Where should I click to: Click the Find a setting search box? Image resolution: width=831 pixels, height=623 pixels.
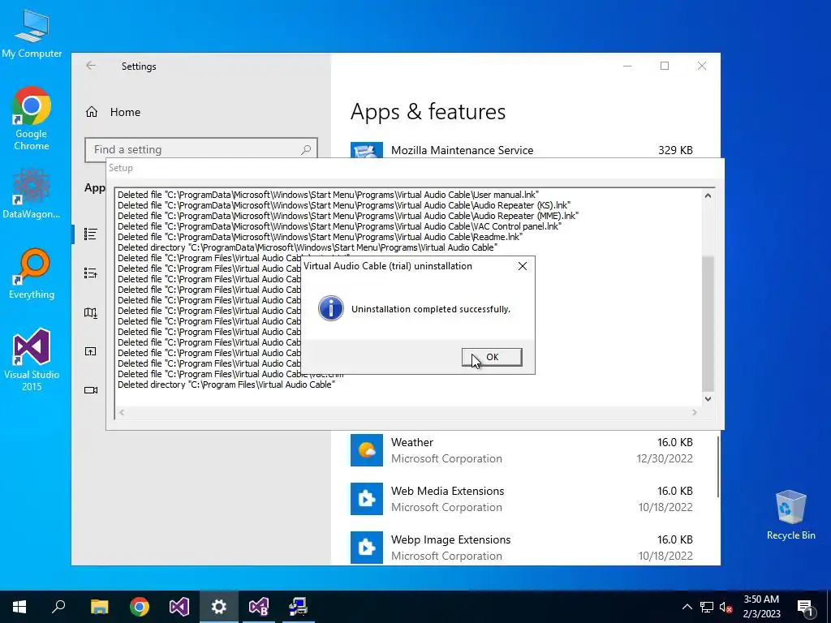201,149
